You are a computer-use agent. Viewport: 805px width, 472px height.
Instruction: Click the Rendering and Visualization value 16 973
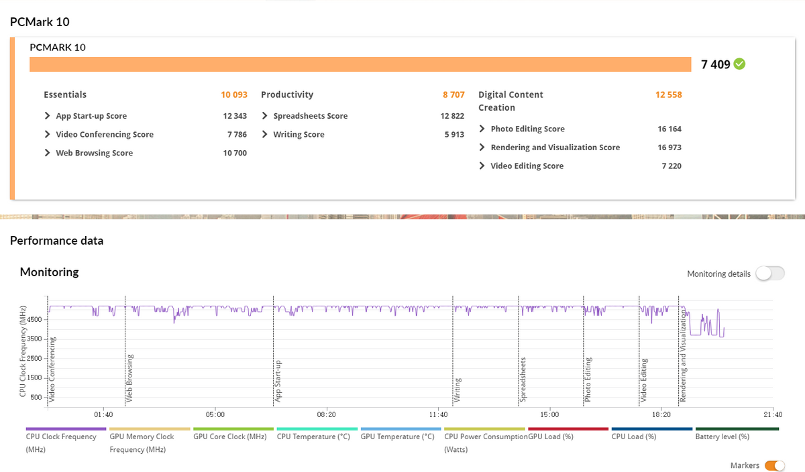pos(669,147)
